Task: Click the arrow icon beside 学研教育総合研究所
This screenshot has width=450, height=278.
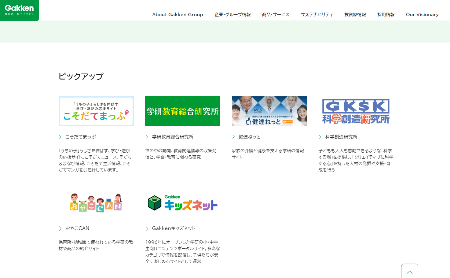Action: (147, 137)
